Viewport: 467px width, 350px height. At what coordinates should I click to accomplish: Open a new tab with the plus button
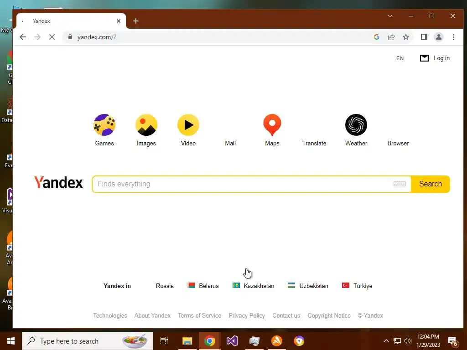tap(136, 21)
